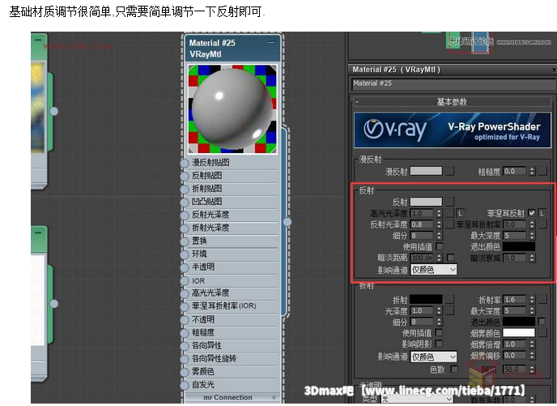Toggle 使用插值 checkbox in 反射 group
This screenshot has height=406, width=557.
coord(440,246)
